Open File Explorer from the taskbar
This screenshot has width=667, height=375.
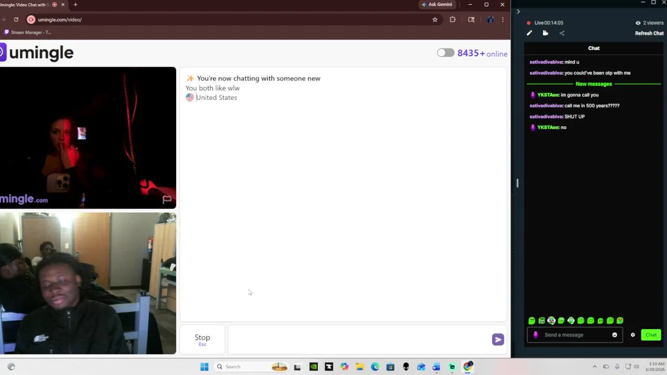coord(360,367)
